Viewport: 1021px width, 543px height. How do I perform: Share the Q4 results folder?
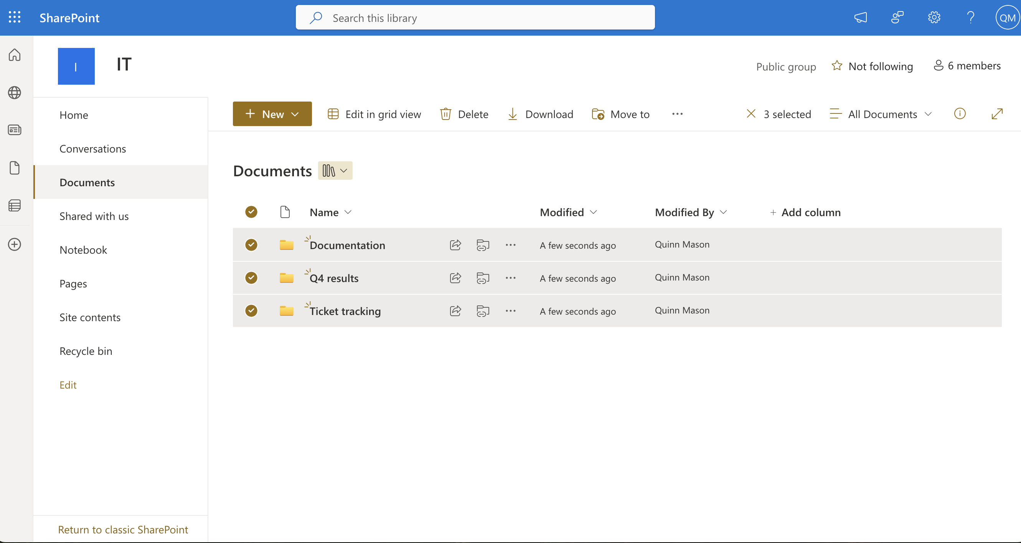click(x=455, y=278)
